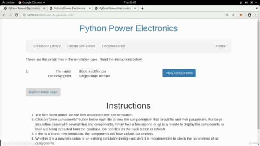Screen dimensions: 260x146
Task: Open Chrome's three-dot menu
Action: pos(256,15)
